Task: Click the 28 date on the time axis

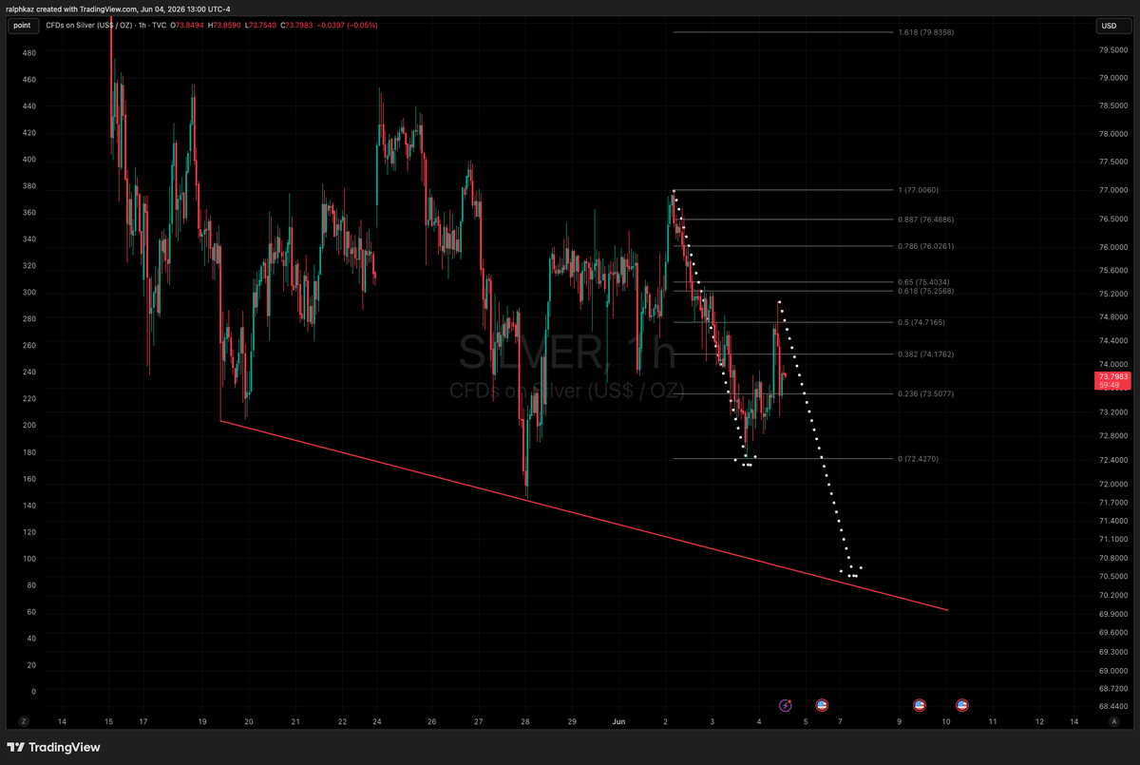Action: click(525, 722)
